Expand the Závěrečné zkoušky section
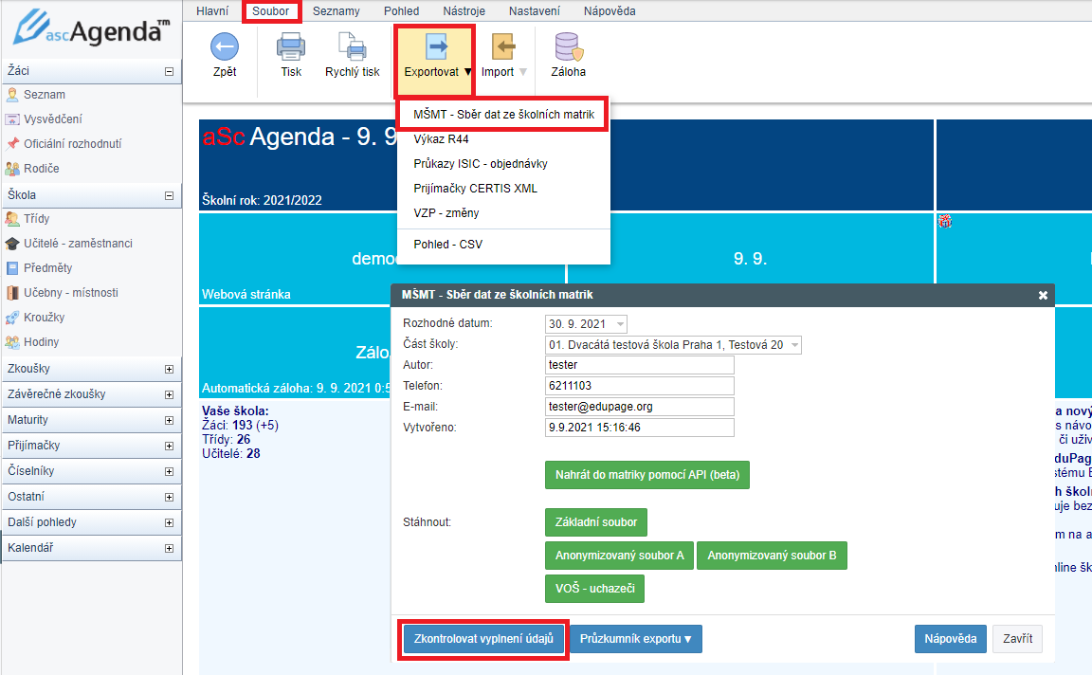 (169, 395)
